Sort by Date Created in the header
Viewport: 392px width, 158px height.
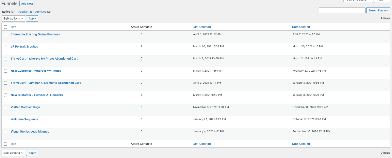click(301, 27)
